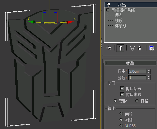This screenshot has height=129, width=157.
Task: Collapse the 参数 rollout header
Action: (x=130, y=63)
